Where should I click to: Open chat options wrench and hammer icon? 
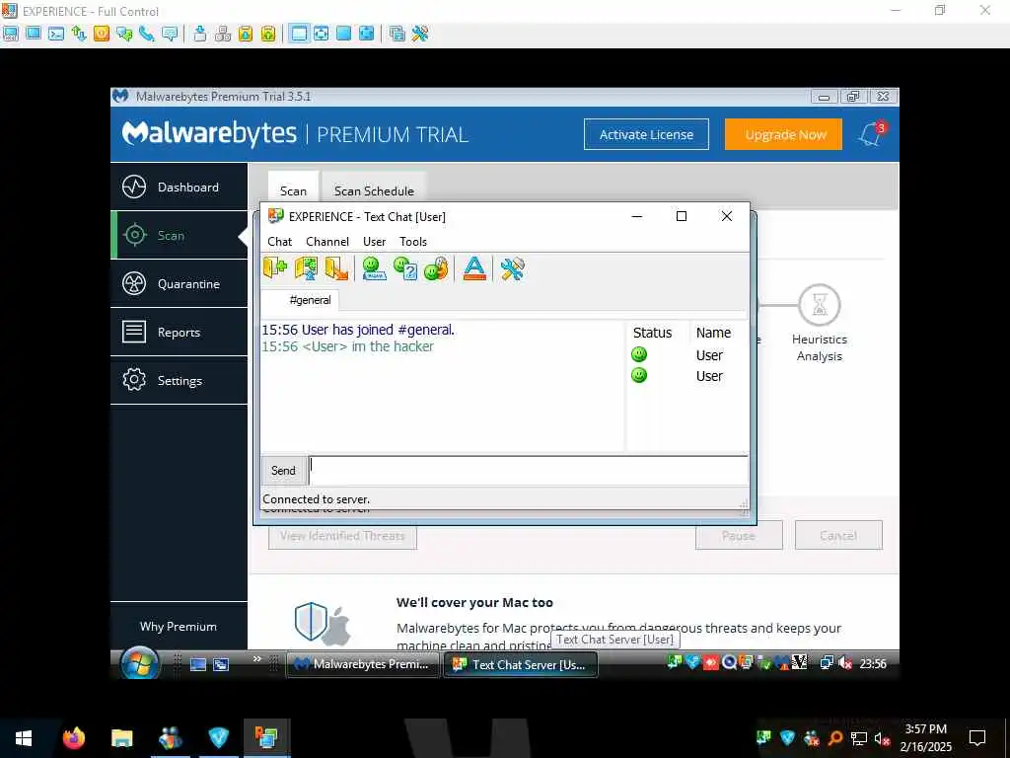(x=512, y=267)
